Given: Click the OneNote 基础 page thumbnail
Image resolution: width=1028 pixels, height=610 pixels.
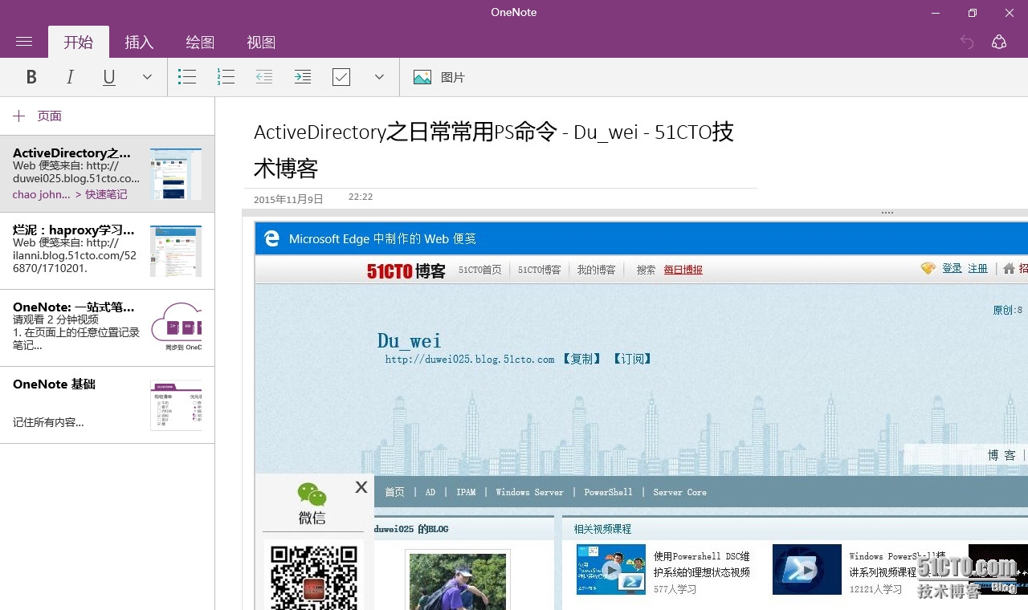Looking at the screenshot, I should [176, 405].
